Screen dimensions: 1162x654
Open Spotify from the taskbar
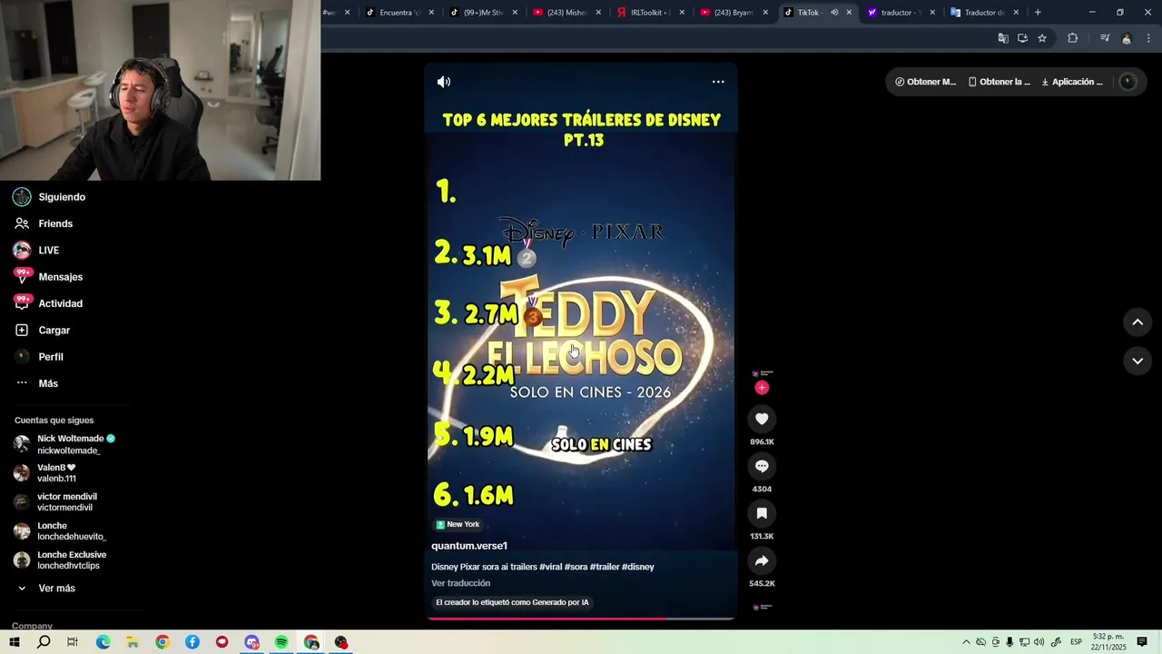(x=281, y=642)
